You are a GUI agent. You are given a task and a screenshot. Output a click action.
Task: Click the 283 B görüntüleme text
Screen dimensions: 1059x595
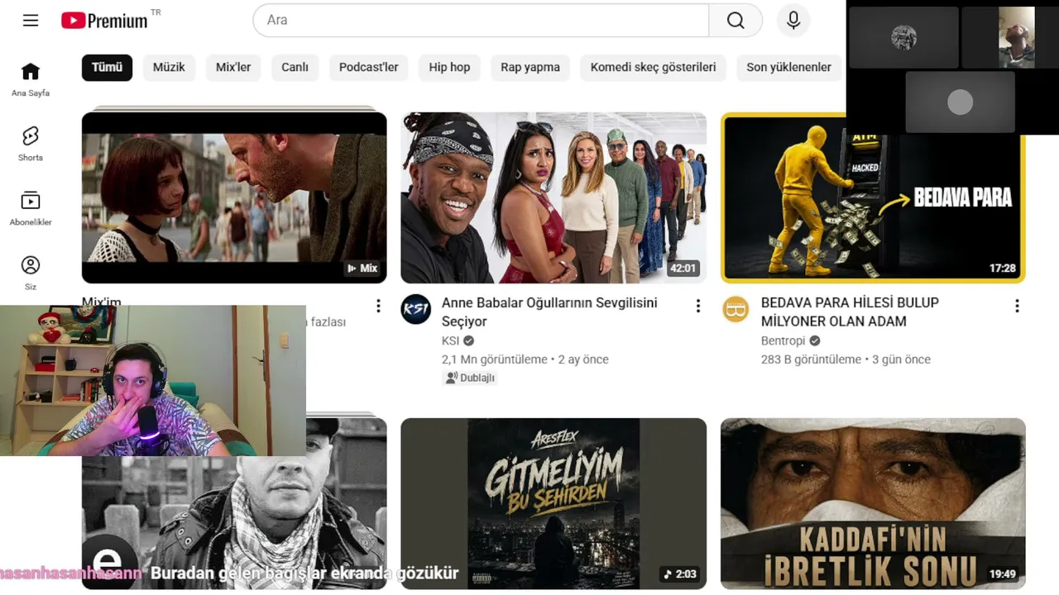811,359
